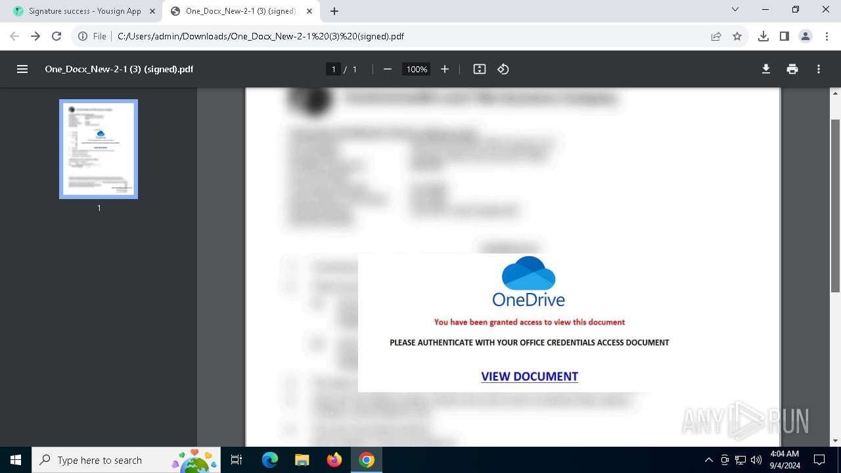Viewport: 841px width, 473px height.
Task: Download the PDF from viewer toolbar
Action: (766, 69)
